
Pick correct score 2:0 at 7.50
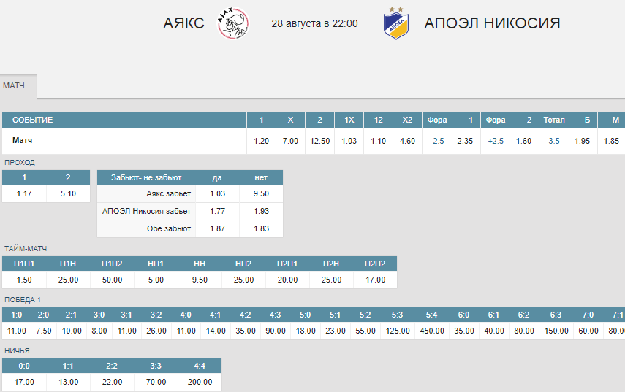point(44,331)
